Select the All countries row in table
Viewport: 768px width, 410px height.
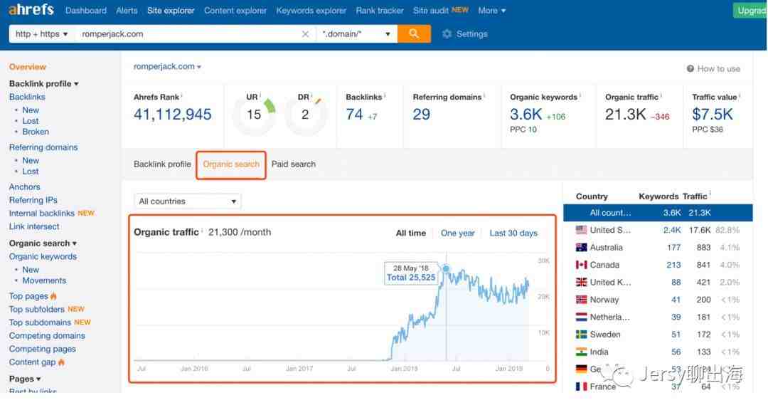pyautogui.click(x=658, y=212)
